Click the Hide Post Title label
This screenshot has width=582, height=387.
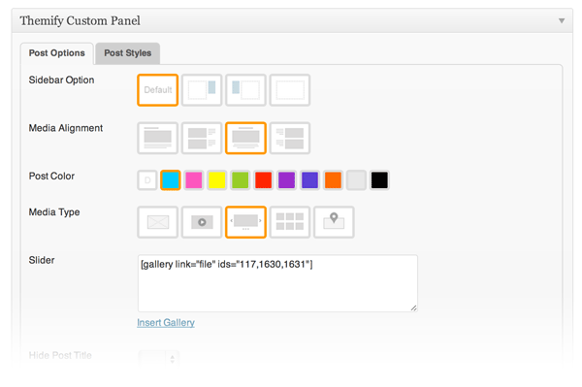pos(60,355)
